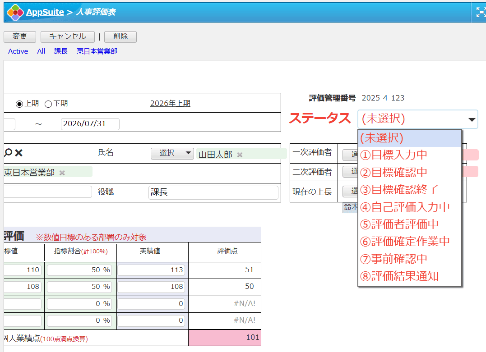Click the 評価管理番号 value 2025-4-123

pyautogui.click(x=383, y=98)
